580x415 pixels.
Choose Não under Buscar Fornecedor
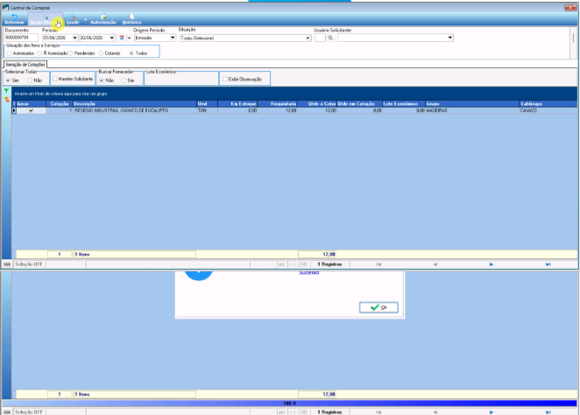pyautogui.click(x=102, y=81)
